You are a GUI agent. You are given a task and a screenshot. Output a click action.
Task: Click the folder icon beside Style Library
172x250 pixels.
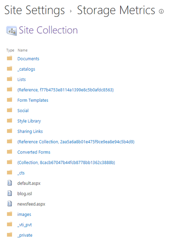9,120
